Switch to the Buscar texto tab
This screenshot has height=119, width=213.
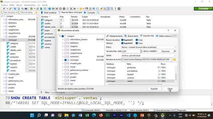[131, 36]
